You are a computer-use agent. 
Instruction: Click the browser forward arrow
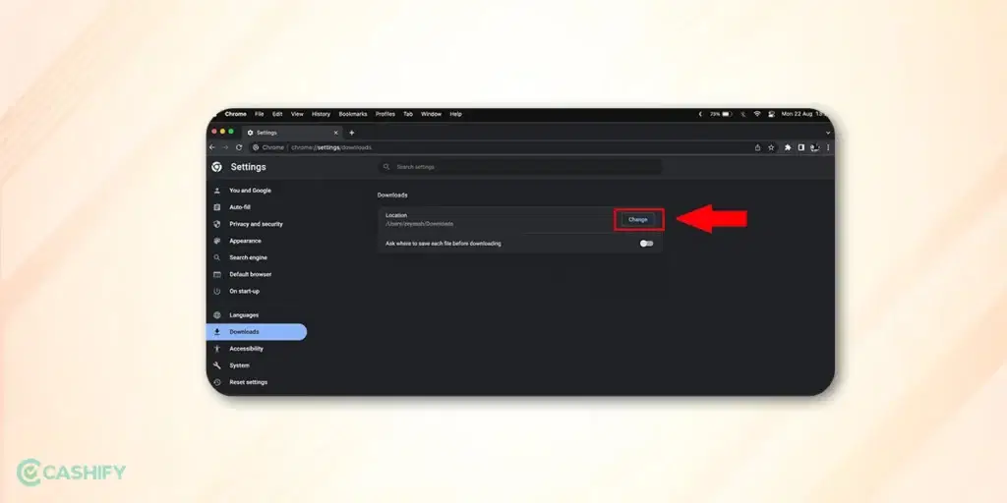click(225, 147)
